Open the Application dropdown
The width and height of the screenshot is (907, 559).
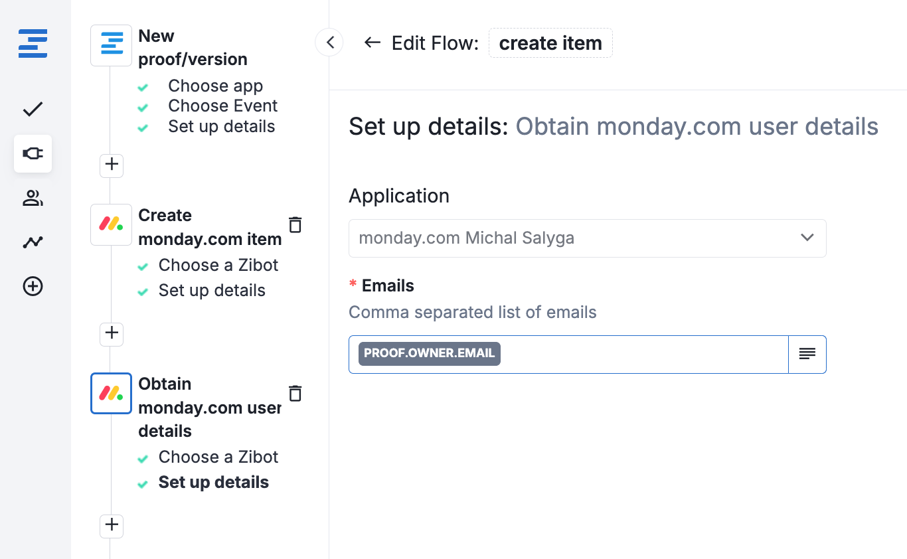tap(587, 238)
